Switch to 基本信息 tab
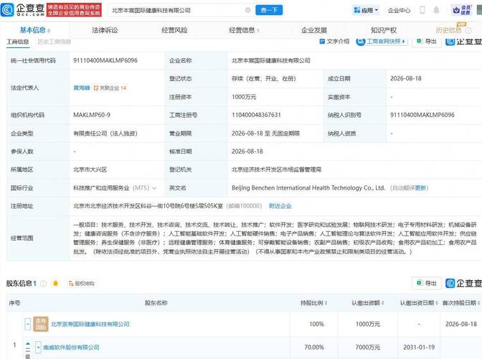Viewport: 482px width, 359px height. [x=34, y=30]
